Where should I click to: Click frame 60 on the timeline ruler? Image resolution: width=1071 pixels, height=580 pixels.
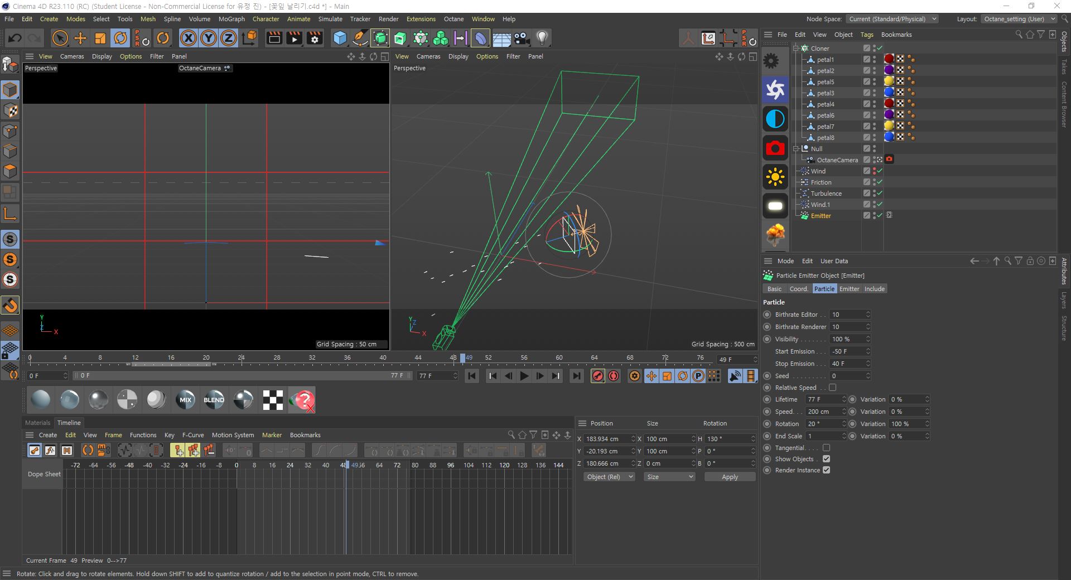tap(559, 357)
